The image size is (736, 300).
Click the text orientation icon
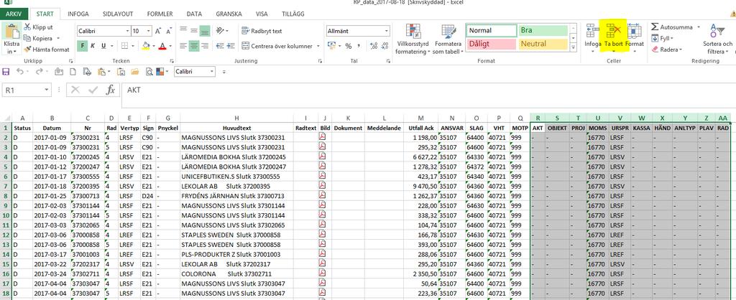[x=220, y=31]
